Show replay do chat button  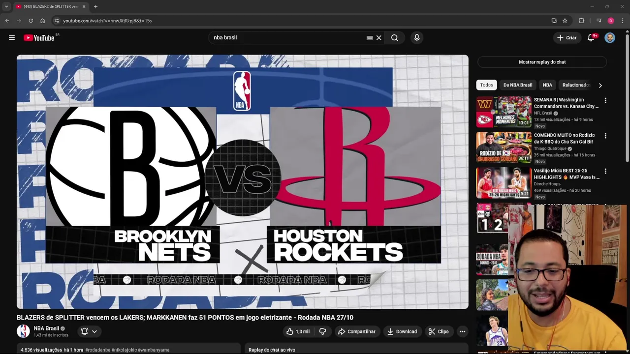(x=542, y=62)
